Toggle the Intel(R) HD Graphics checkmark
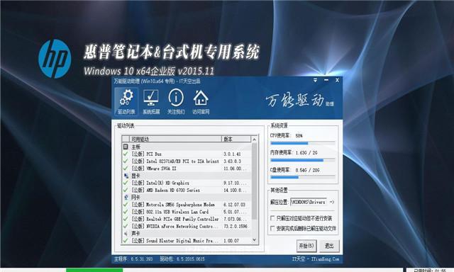 (x=126, y=183)
